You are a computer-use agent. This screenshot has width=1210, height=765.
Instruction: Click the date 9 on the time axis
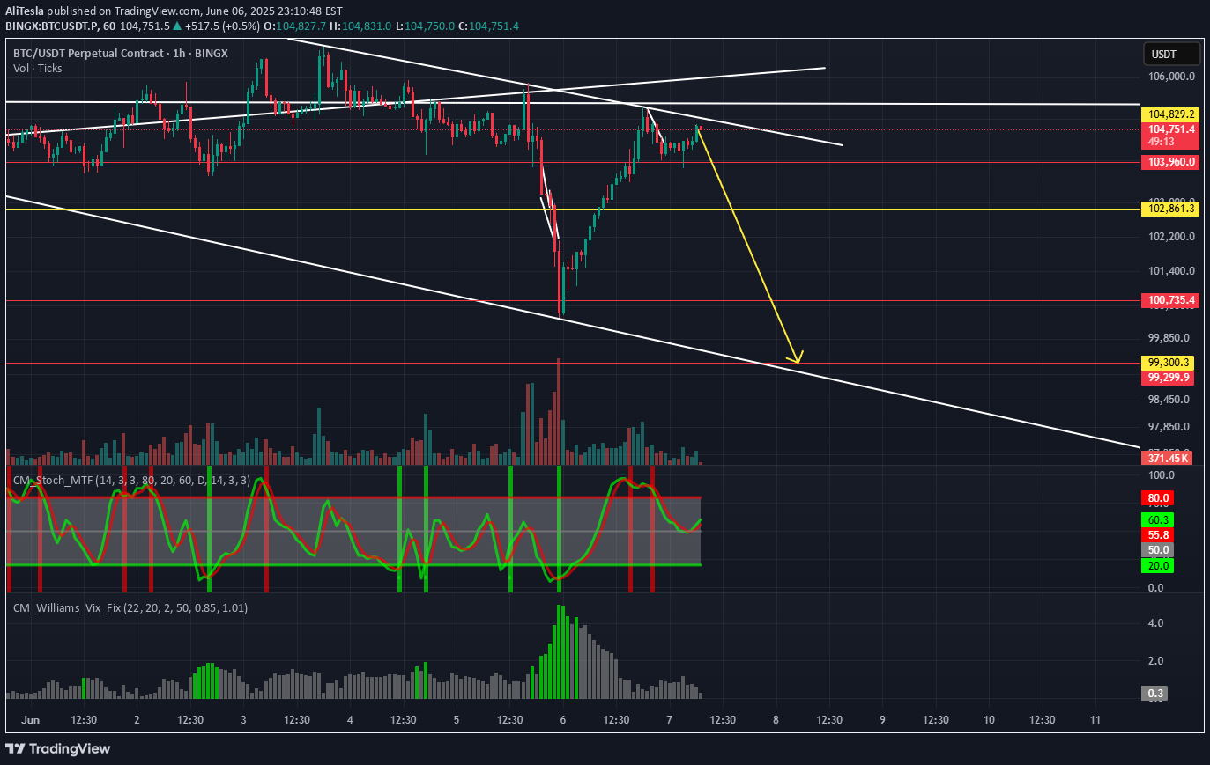point(882,720)
